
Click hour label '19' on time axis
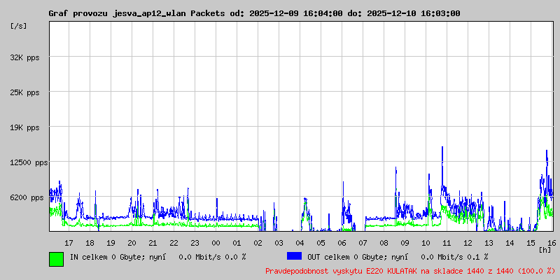click(x=111, y=243)
